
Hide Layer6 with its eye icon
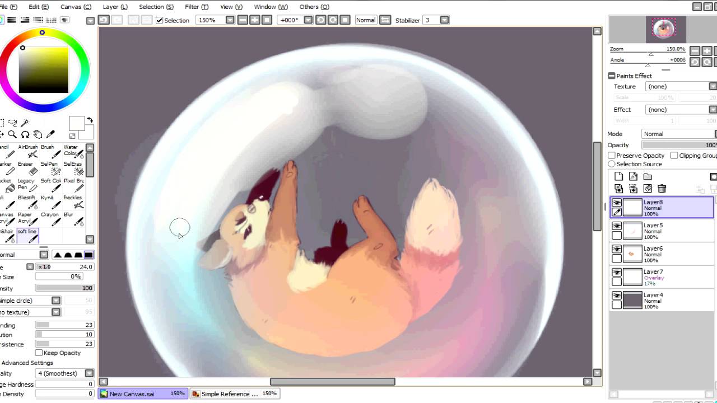617,249
